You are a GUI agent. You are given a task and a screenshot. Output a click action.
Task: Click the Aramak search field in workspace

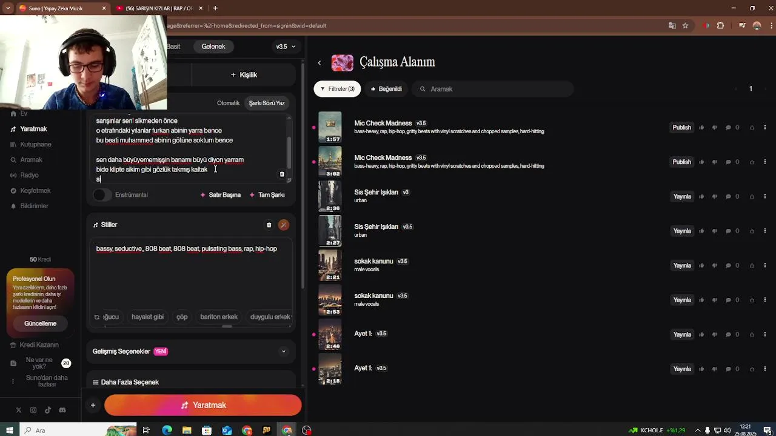[492, 89]
